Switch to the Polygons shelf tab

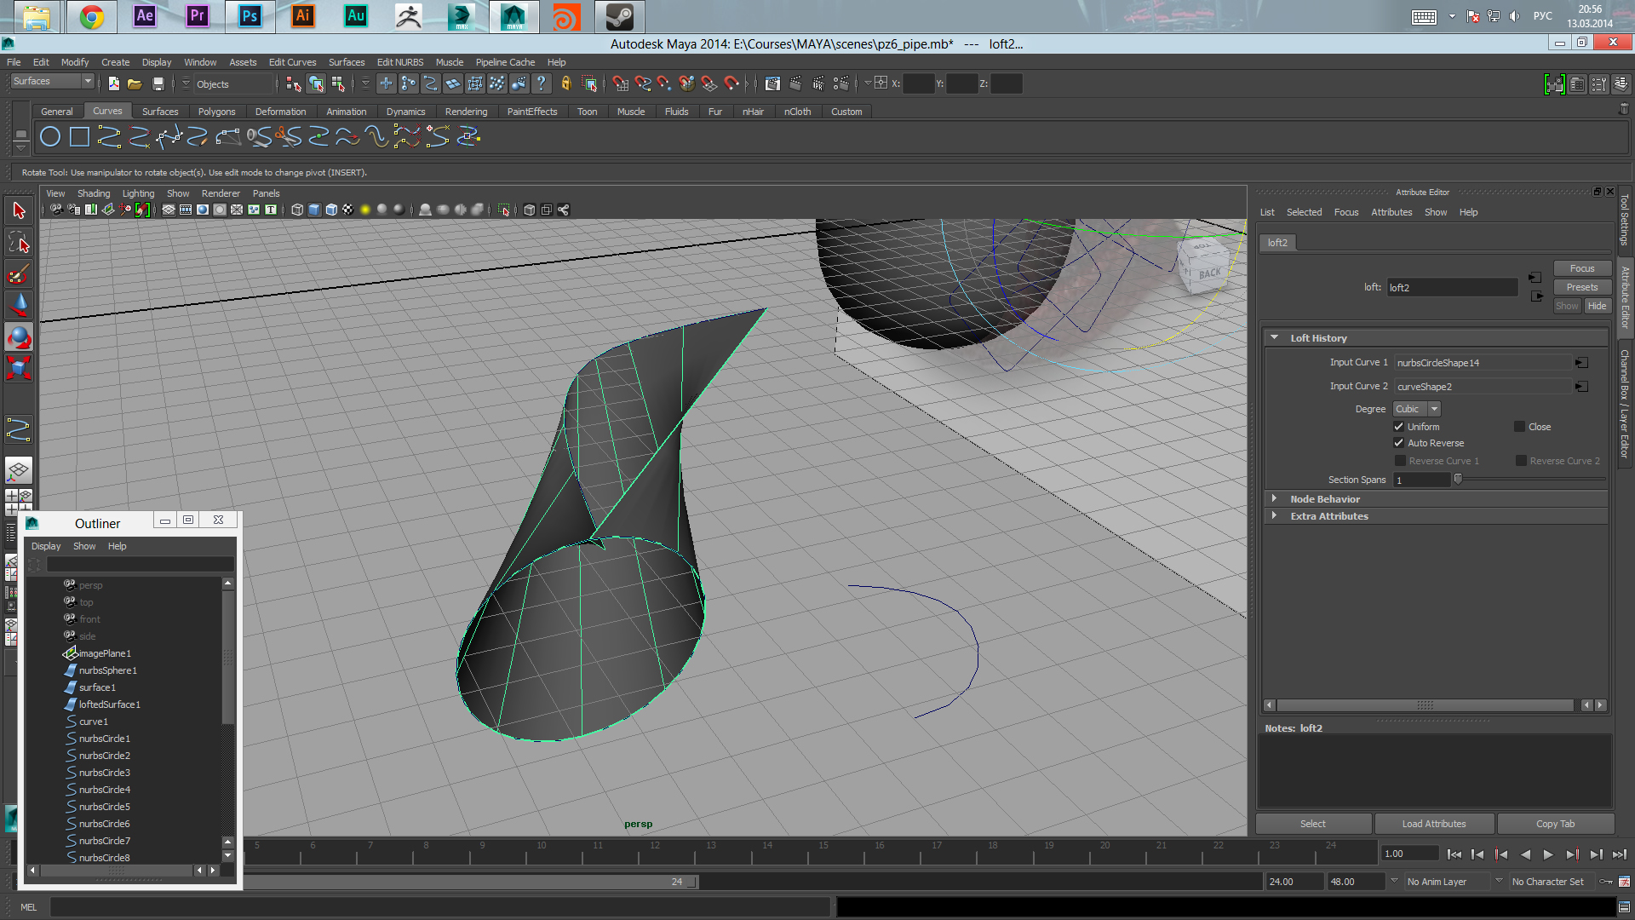pyautogui.click(x=216, y=112)
